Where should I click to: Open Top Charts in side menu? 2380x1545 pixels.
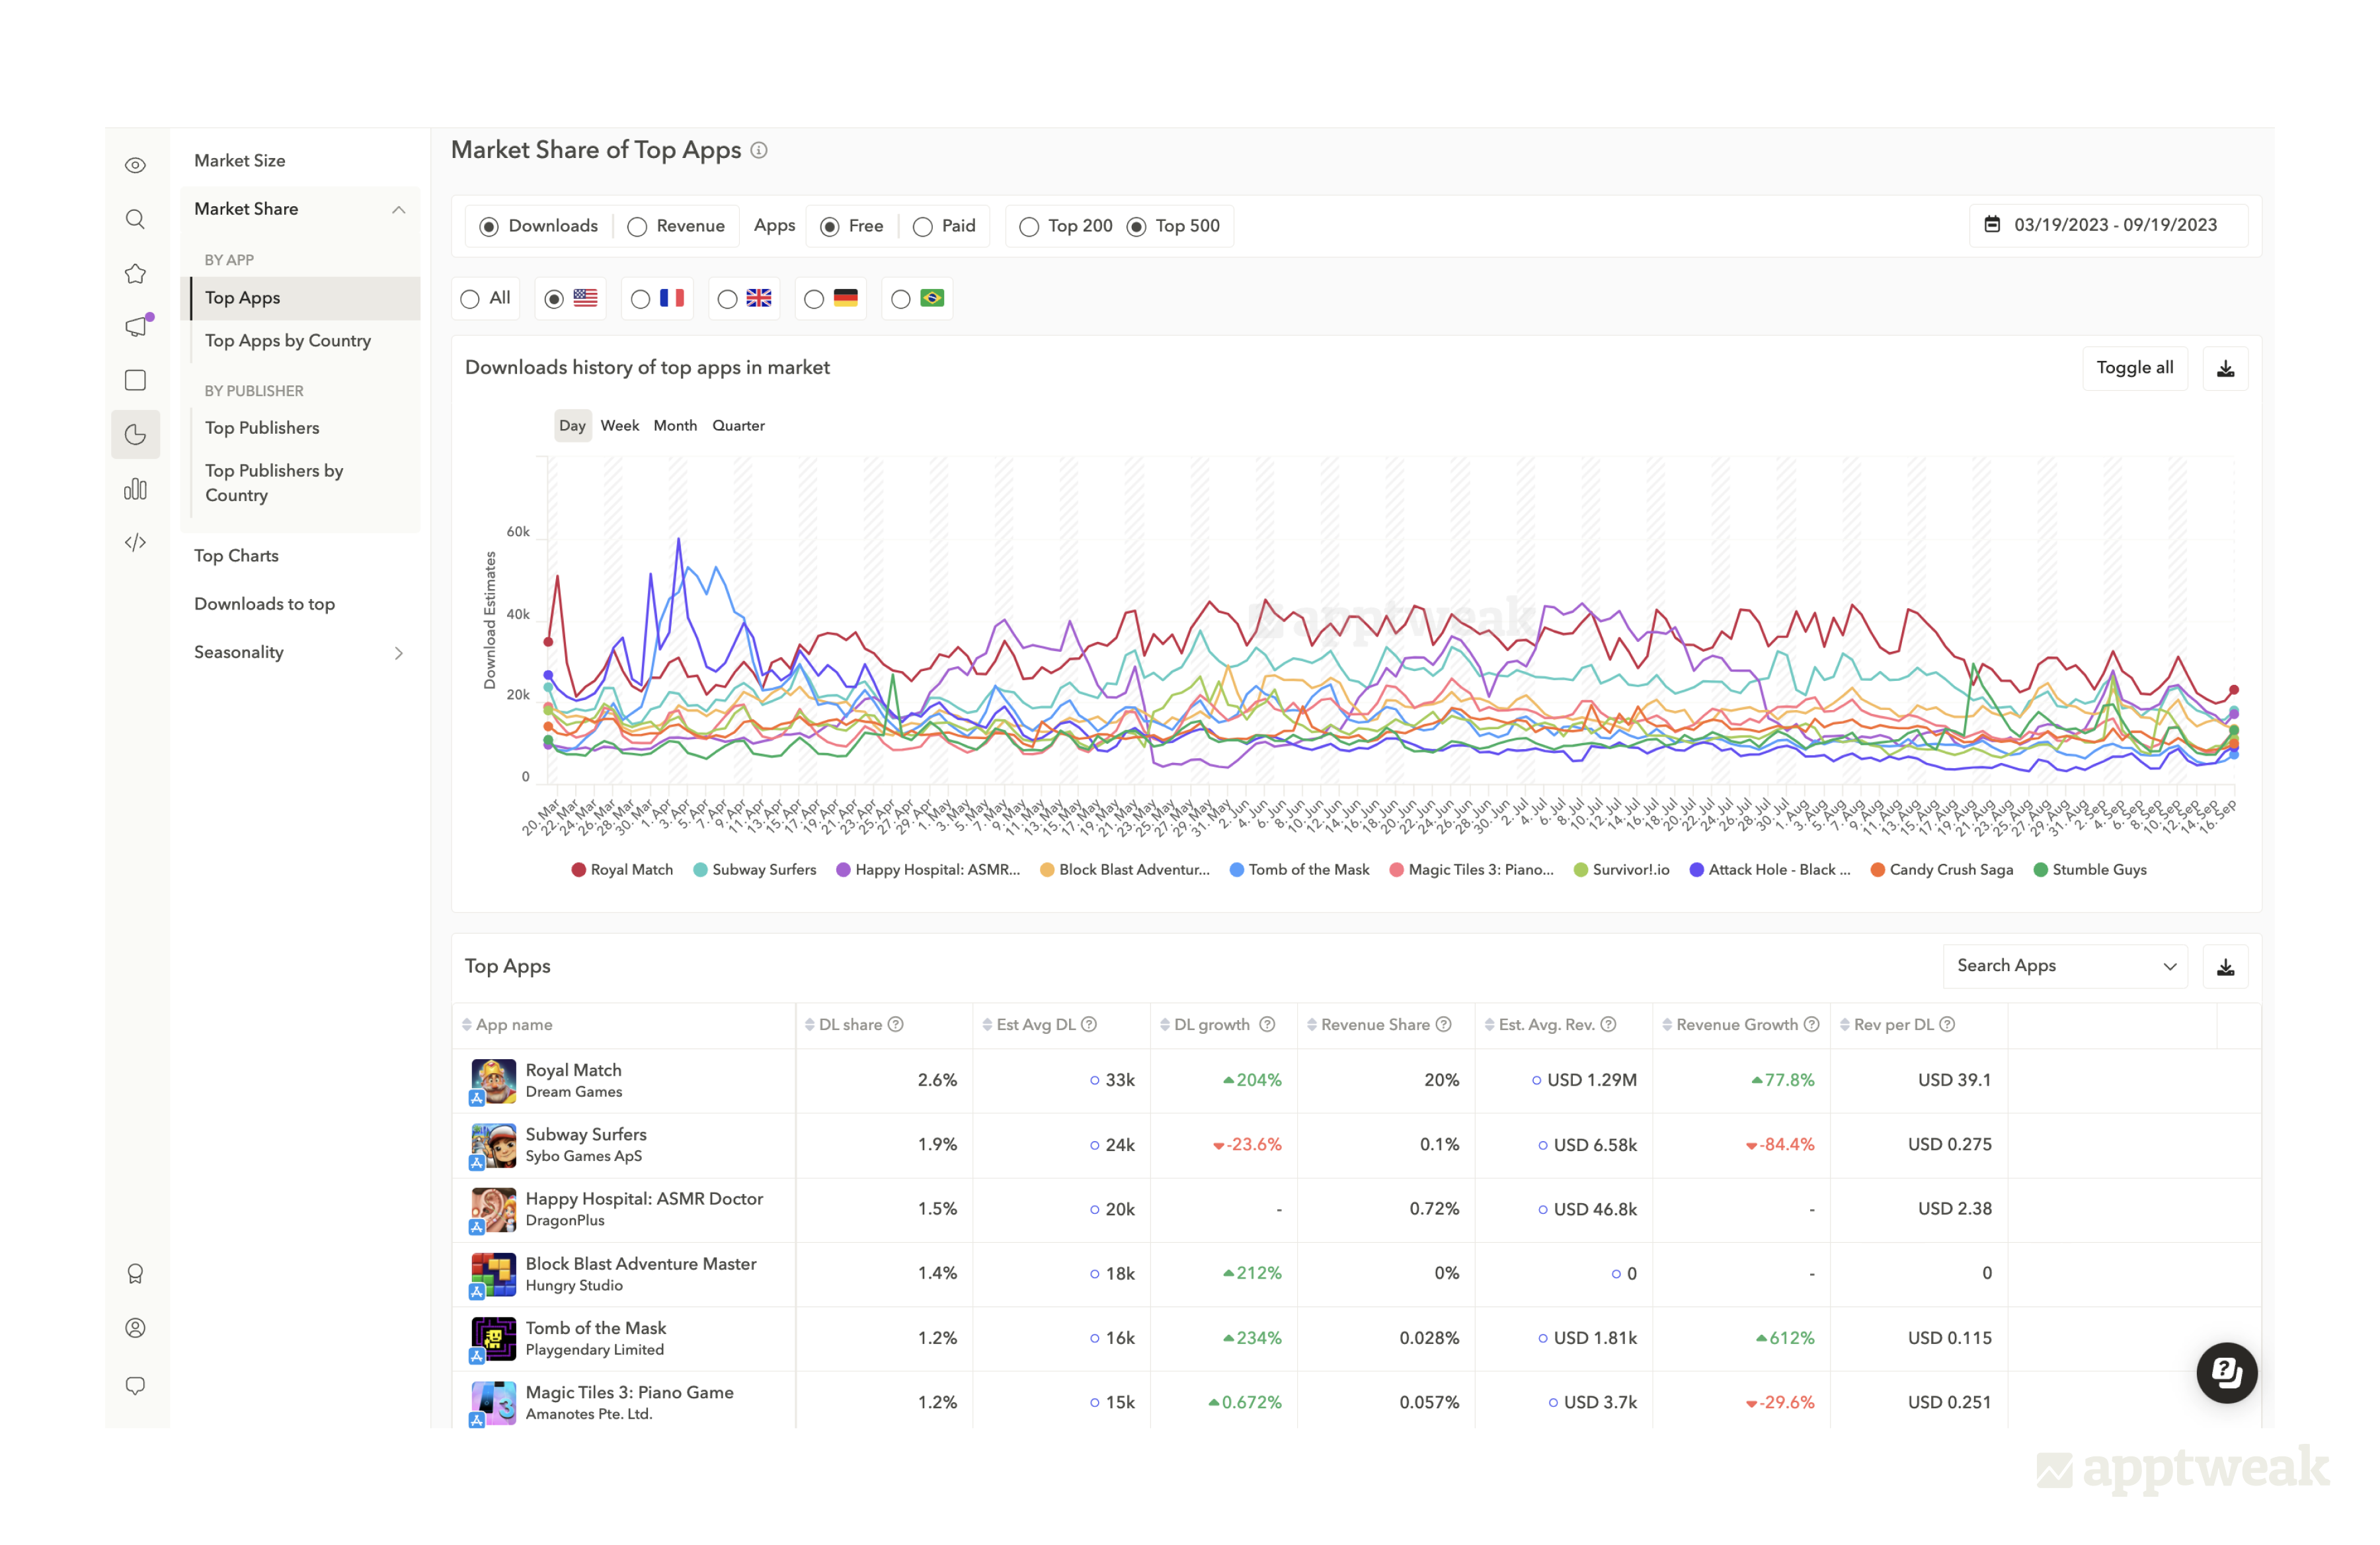(x=236, y=556)
